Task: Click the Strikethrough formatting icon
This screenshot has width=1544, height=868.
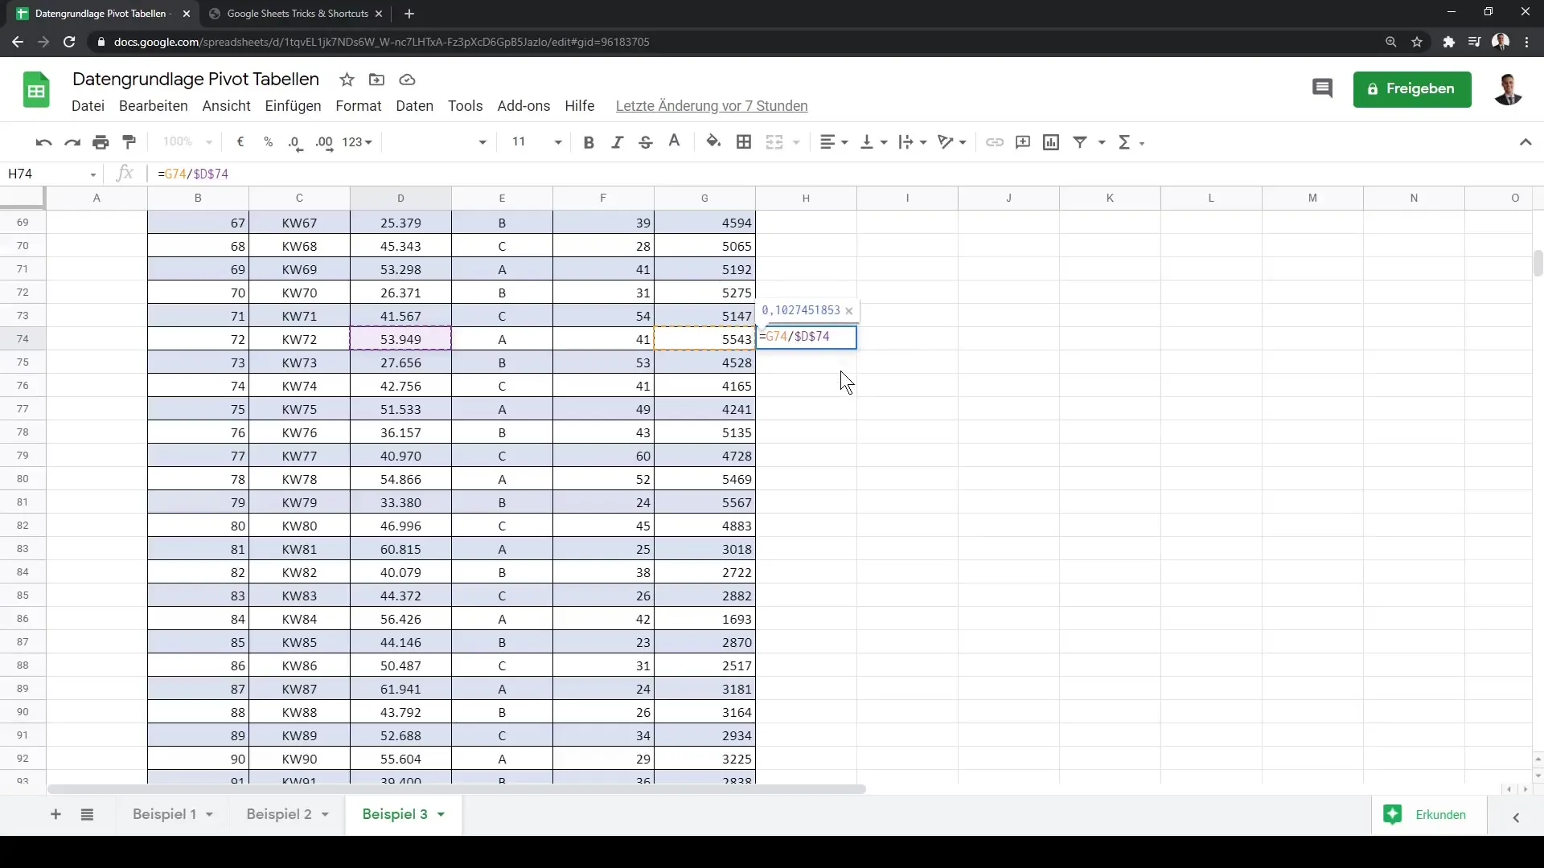Action: [x=646, y=141]
